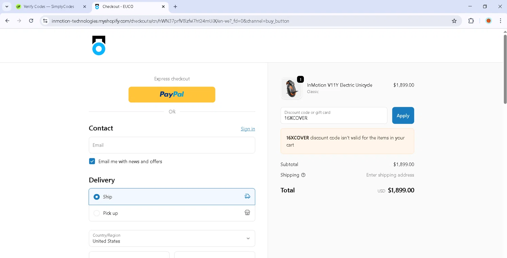
Task: Select the Checkout - EUCO tab
Action: coord(130,6)
